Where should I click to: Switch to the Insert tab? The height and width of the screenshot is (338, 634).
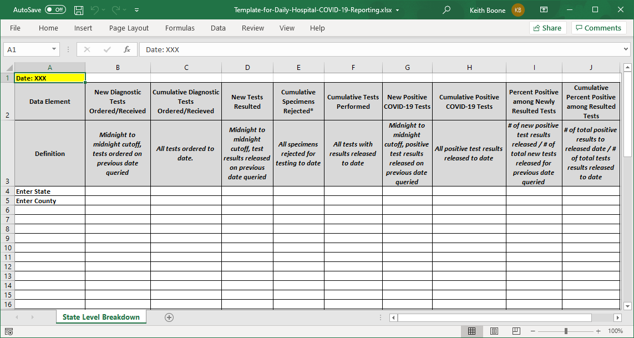point(83,28)
